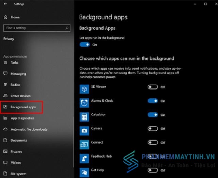
Task: Click the Alarms & Clock app icon
Action: tap(84, 103)
